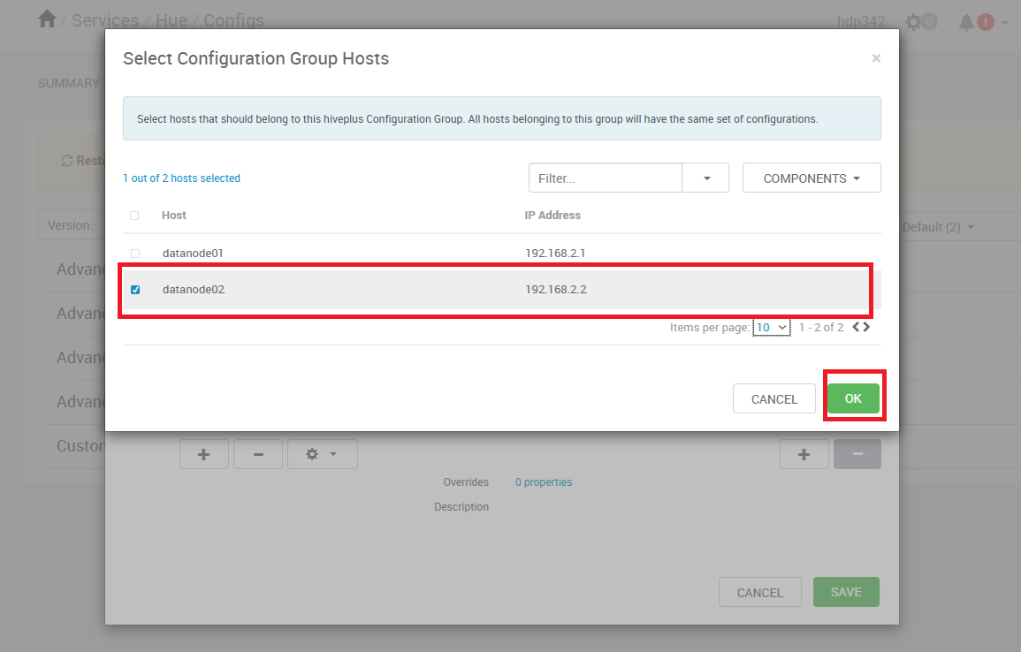Click IP address 192.168.2.2
The height and width of the screenshot is (652, 1021).
point(556,290)
